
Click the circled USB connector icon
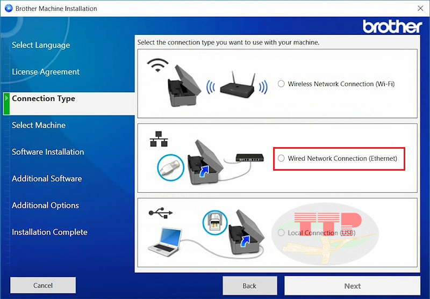point(214,222)
